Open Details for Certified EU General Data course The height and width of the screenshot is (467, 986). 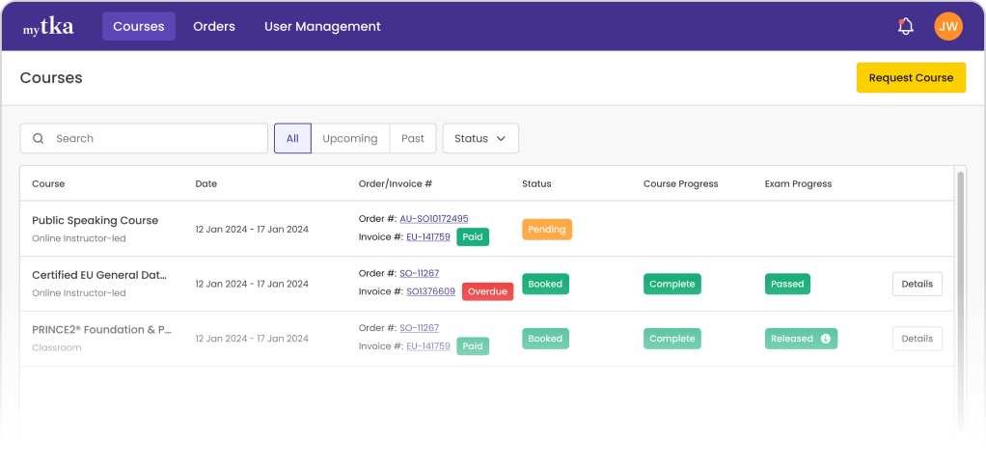pos(917,284)
